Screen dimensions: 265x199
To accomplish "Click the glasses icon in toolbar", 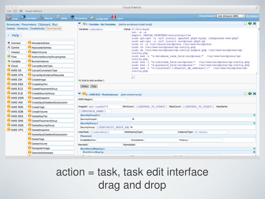I will pyautogui.click(x=9, y=11).
